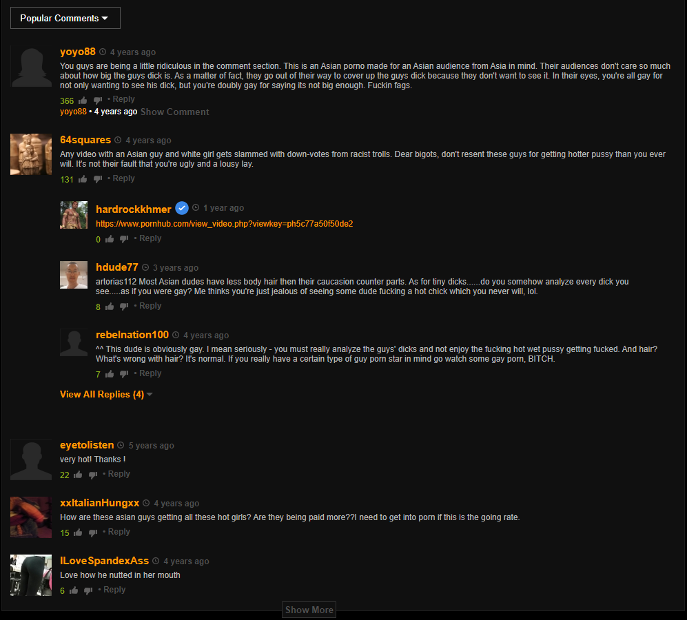Click hardrockkhmer's verified badge
This screenshot has height=620, width=687.
(182, 208)
